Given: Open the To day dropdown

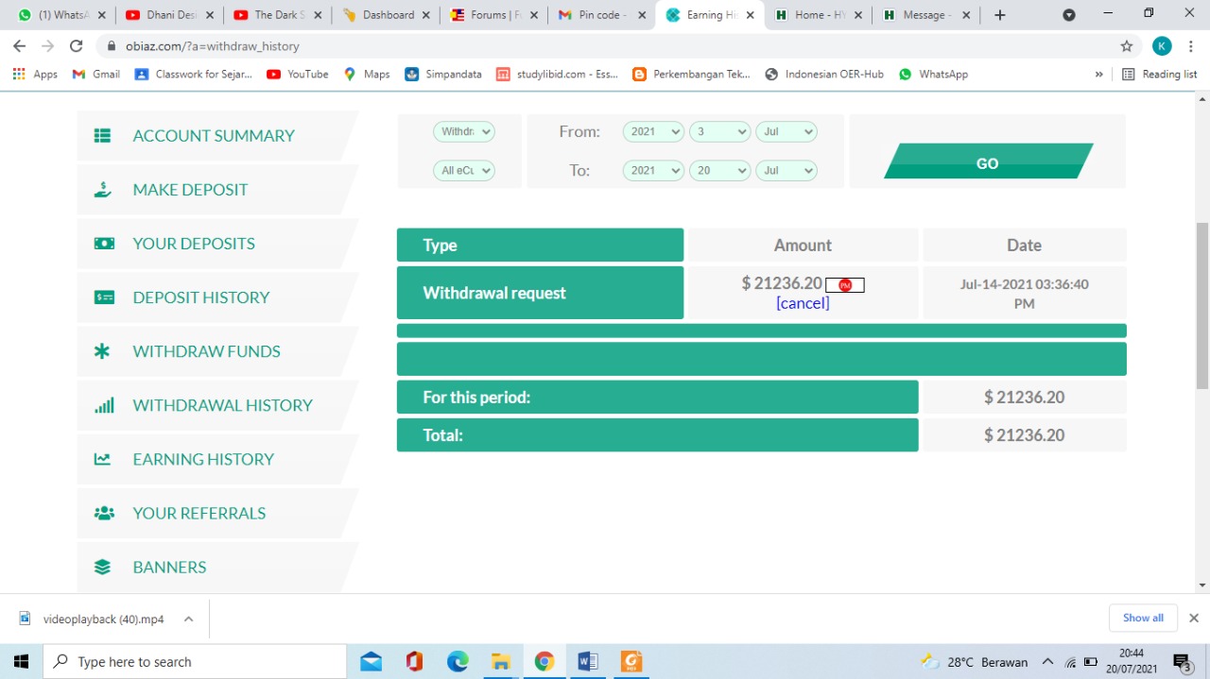Looking at the screenshot, I should [x=718, y=171].
